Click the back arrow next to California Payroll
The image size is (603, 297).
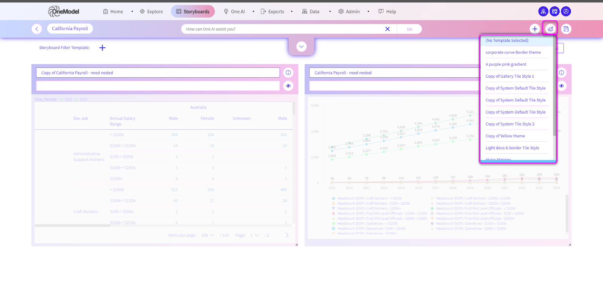click(x=37, y=29)
